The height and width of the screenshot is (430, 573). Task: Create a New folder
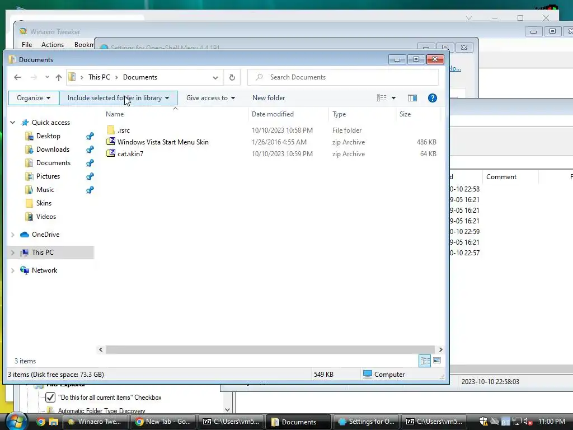click(269, 98)
